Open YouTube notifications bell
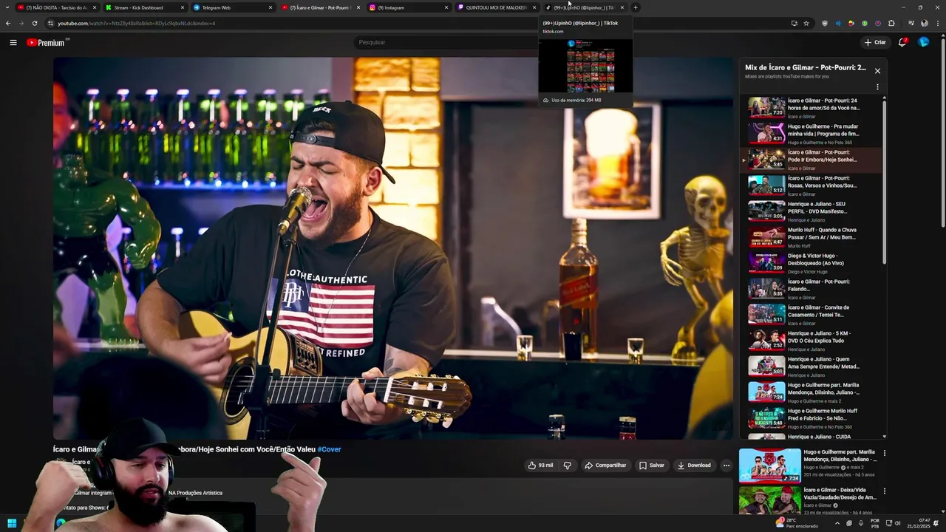The image size is (946, 532). tap(902, 42)
